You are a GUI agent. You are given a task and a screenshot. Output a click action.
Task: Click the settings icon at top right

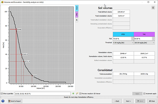(153, 8)
